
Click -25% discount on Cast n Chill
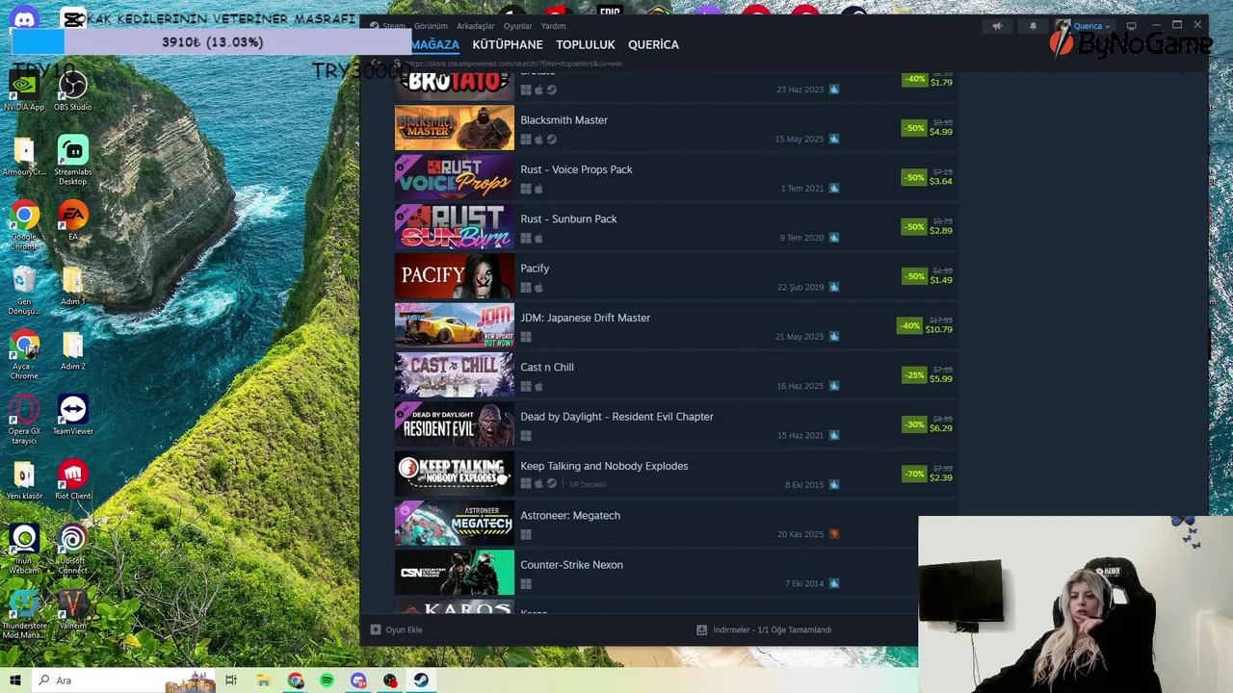pos(914,374)
